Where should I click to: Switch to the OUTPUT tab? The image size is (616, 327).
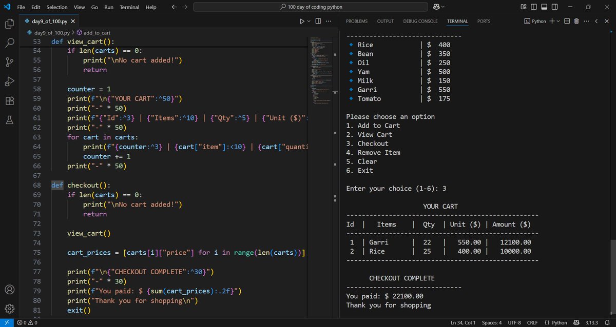click(x=386, y=21)
